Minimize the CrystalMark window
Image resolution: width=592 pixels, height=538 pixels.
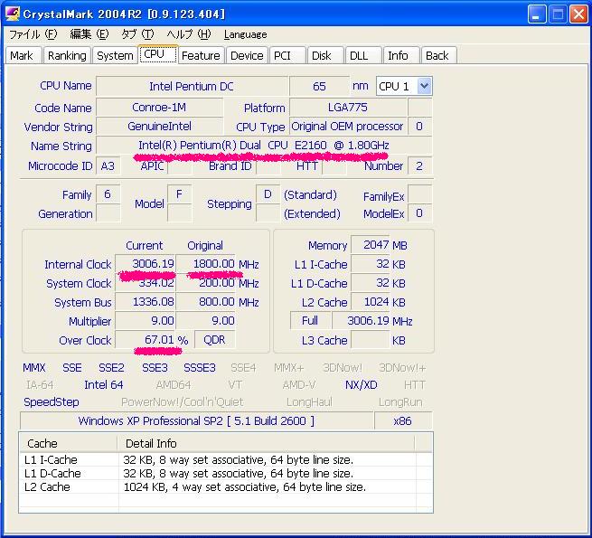pyautogui.click(x=537, y=14)
